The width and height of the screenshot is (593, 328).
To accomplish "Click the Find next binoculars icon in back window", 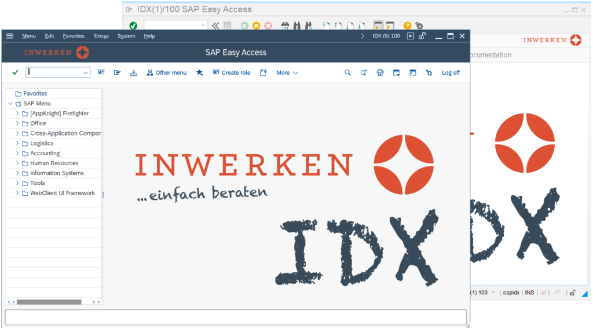I will [x=309, y=25].
